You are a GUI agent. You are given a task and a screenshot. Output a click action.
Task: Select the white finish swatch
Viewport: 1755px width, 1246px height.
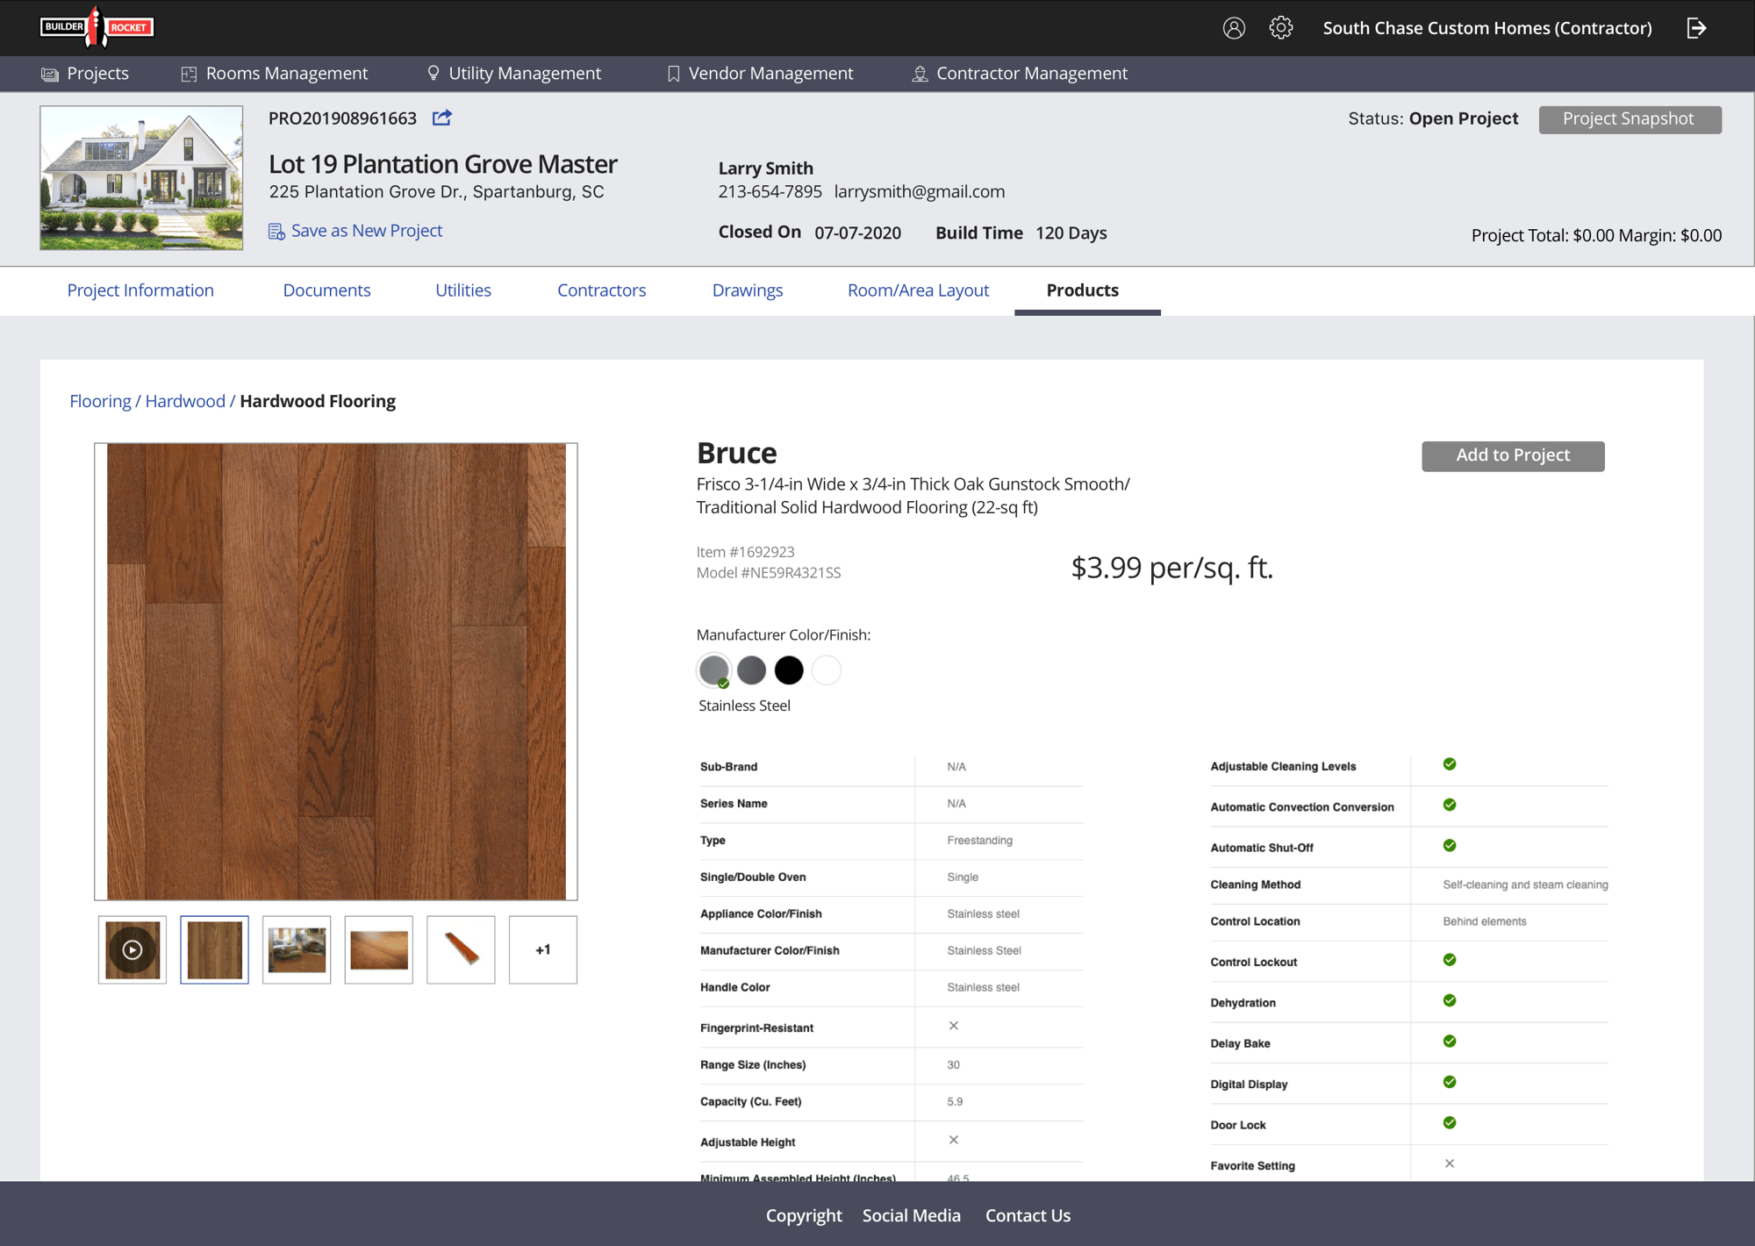point(826,670)
